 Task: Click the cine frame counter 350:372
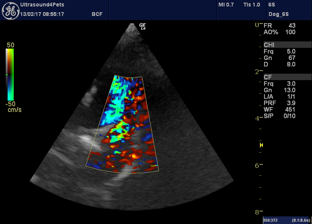[270, 220]
